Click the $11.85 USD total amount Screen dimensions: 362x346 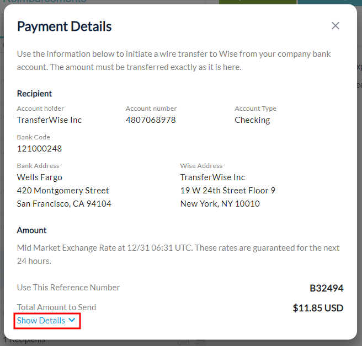(318, 308)
